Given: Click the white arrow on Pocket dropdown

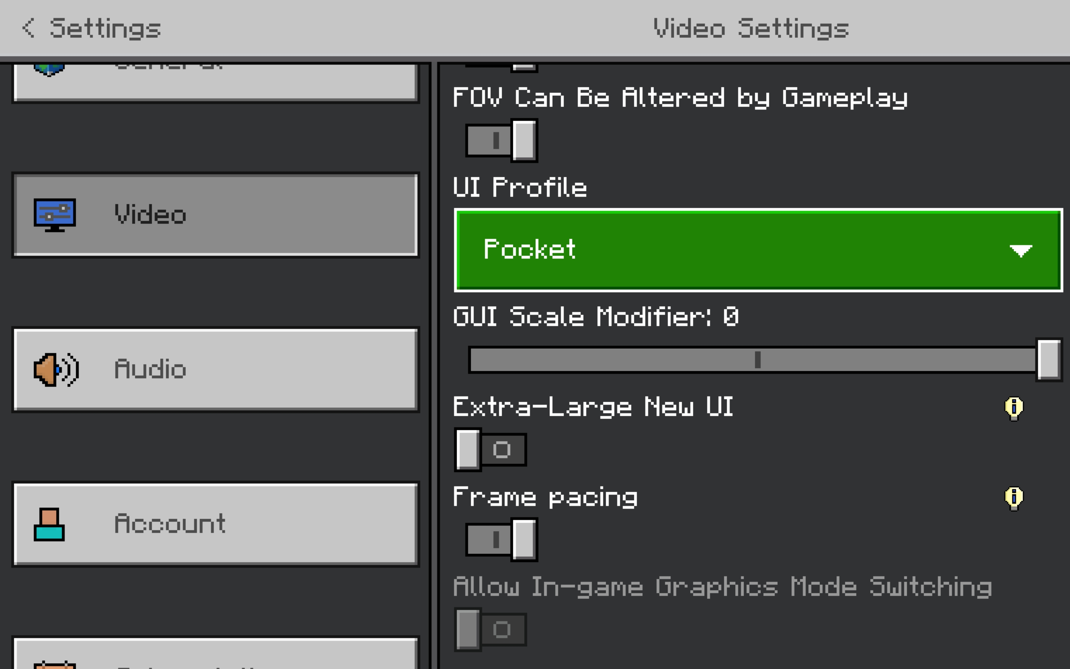Looking at the screenshot, I should [x=1021, y=250].
